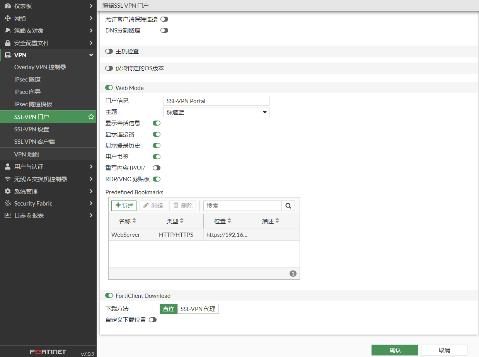Click 取消 button
This screenshot has width=479, height=357.
pyautogui.click(x=444, y=350)
